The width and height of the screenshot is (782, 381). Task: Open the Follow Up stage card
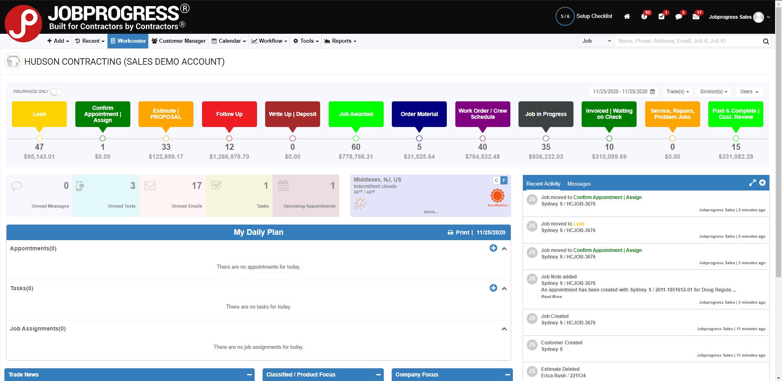[229, 114]
